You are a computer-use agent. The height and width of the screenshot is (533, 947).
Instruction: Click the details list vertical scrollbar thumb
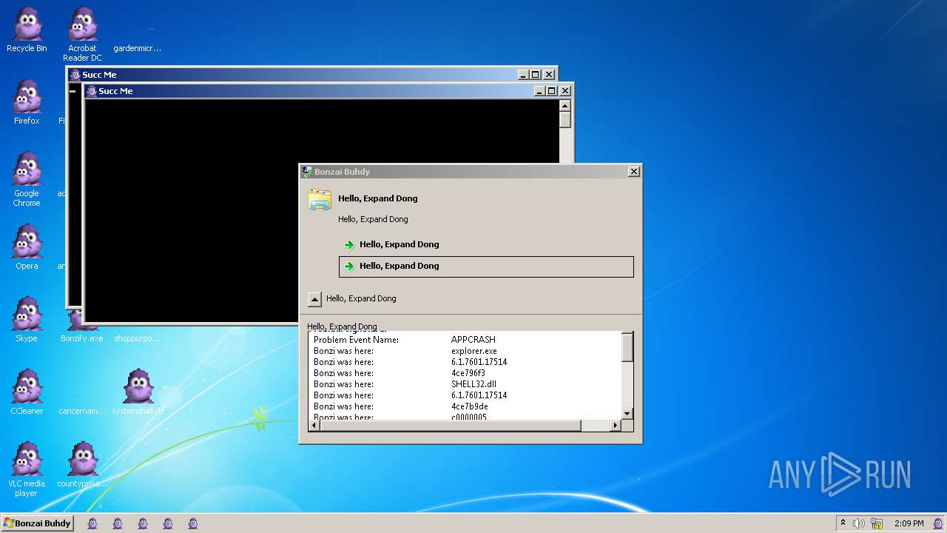[x=627, y=348]
